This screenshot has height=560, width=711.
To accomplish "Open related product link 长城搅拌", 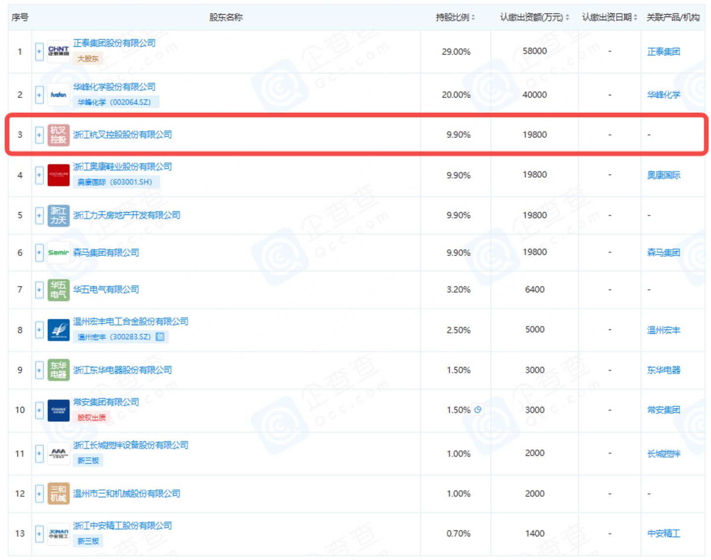I will coord(664,454).
